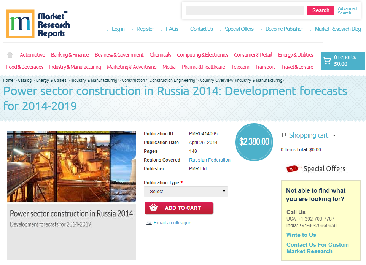
Task: Click the Market Research Reports logo
Action: [x=38, y=24]
